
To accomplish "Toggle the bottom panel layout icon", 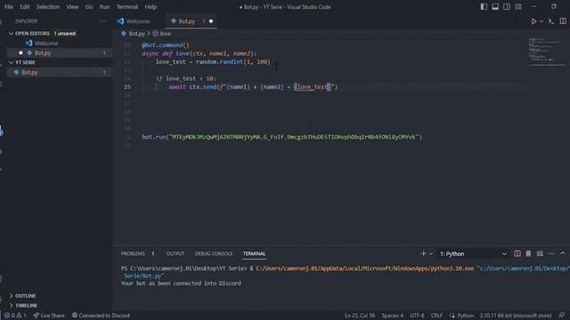I will 495,7.
